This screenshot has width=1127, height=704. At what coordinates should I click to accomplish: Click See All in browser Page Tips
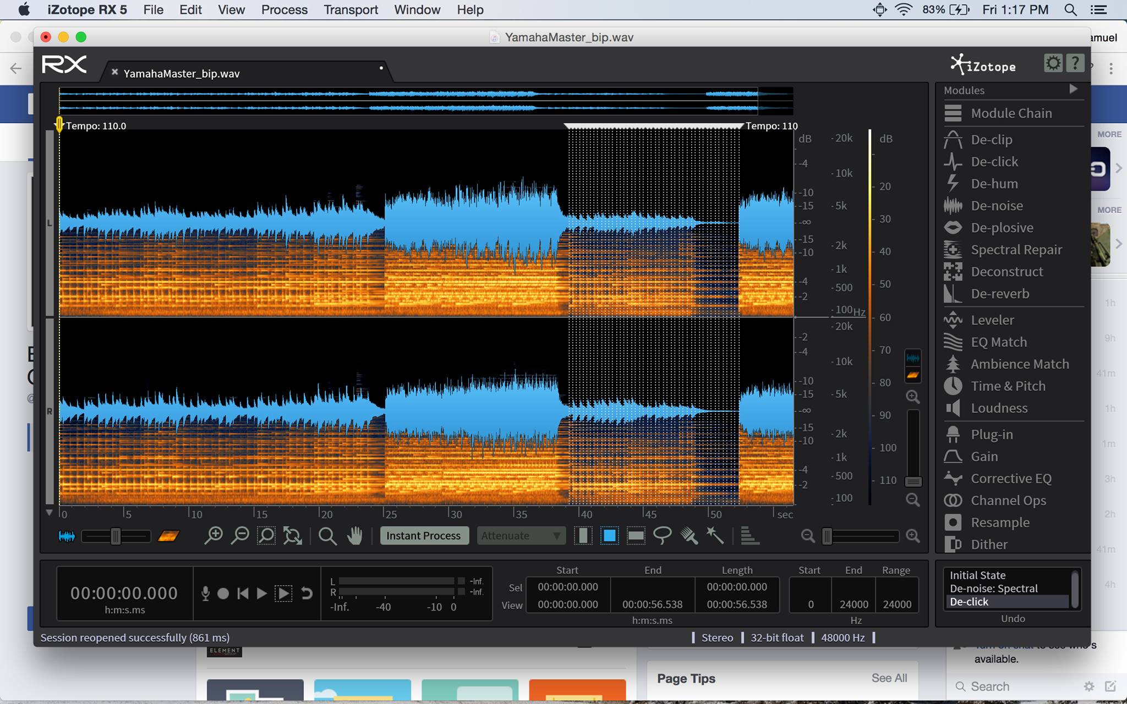(x=889, y=678)
